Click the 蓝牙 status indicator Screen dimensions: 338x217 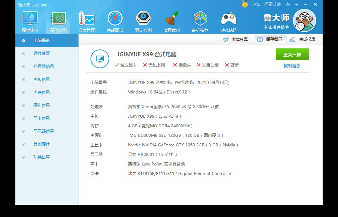coord(232,65)
